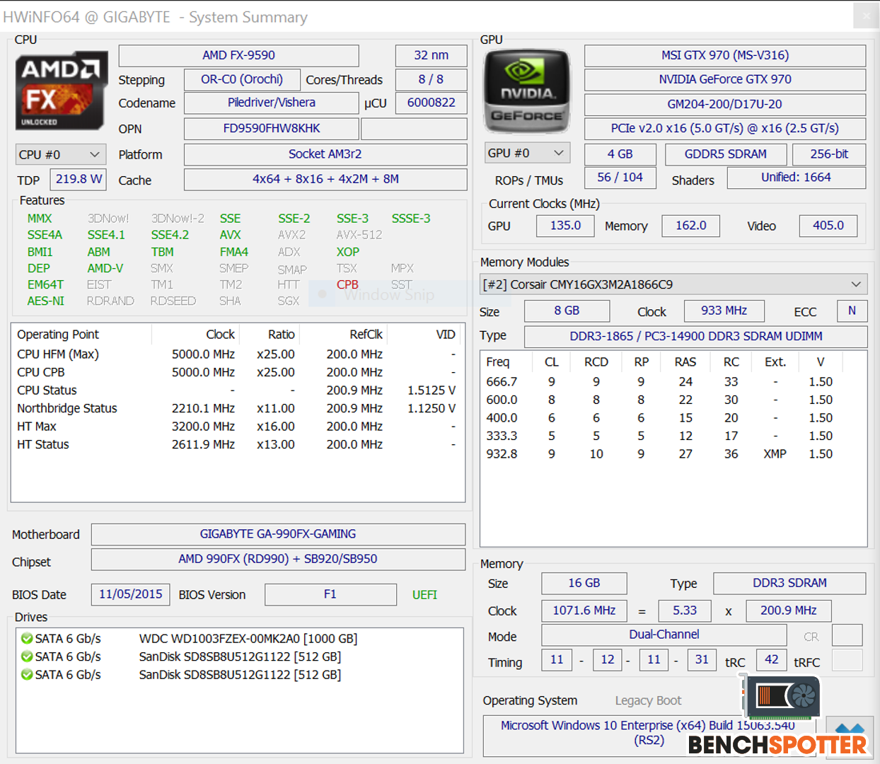Click the 1.5125 V CPU Status VID value
The height and width of the screenshot is (764, 880).
[x=432, y=390]
